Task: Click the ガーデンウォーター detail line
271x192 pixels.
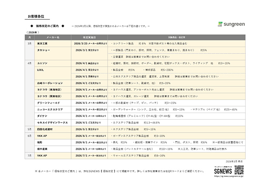Action: pos(174,110)
